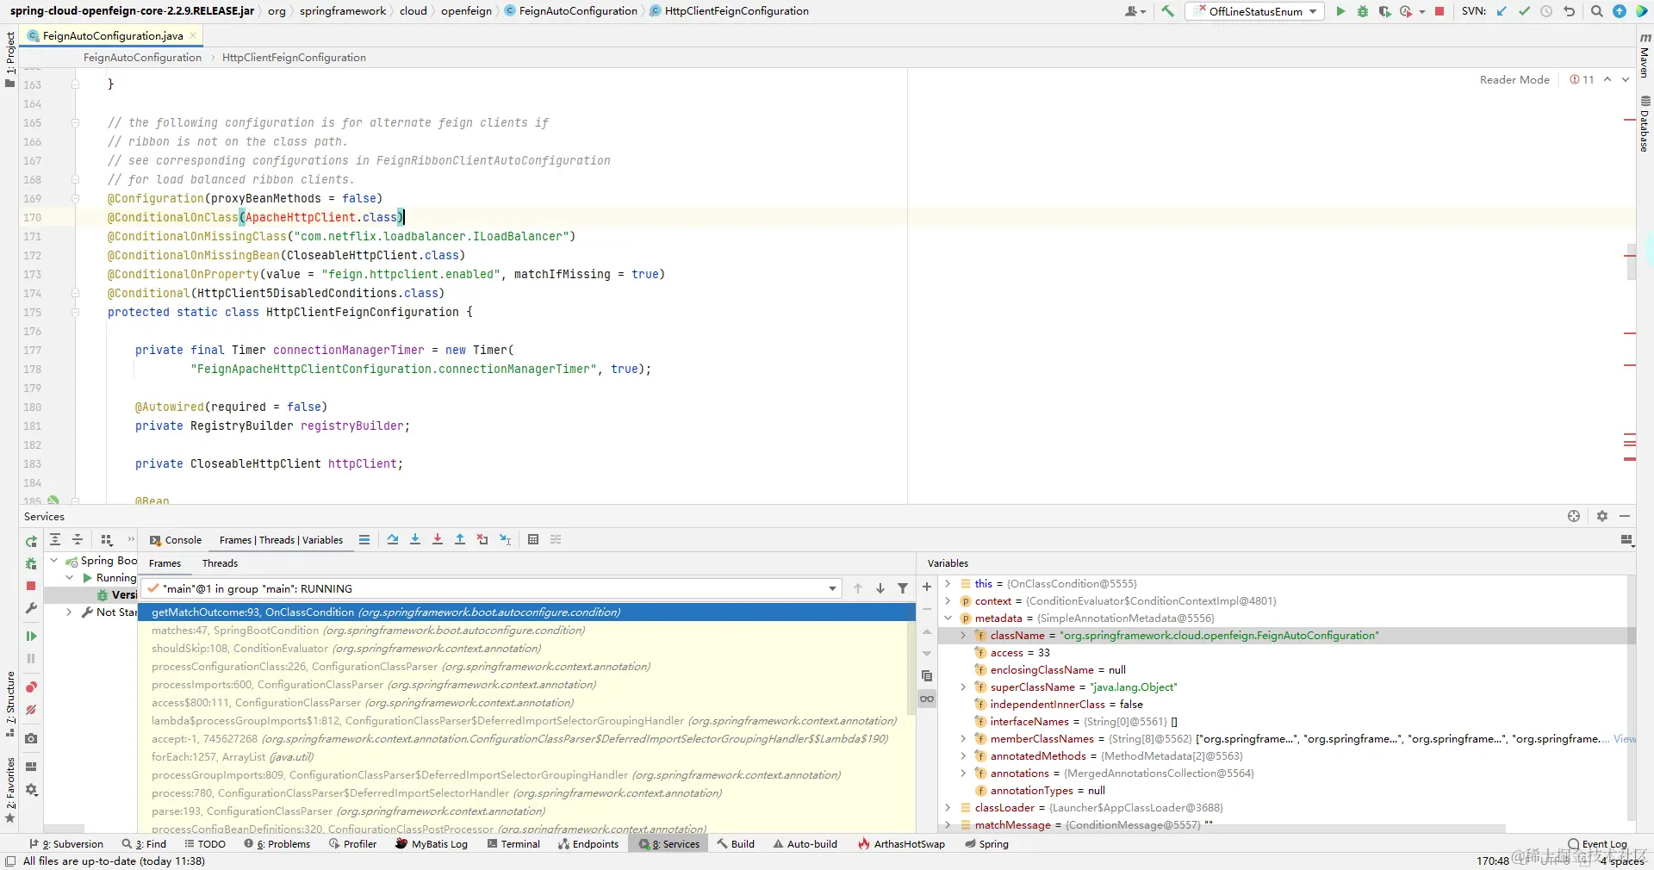Toggle the Database tool window
This screenshot has height=870, width=1654.
coord(1645,124)
